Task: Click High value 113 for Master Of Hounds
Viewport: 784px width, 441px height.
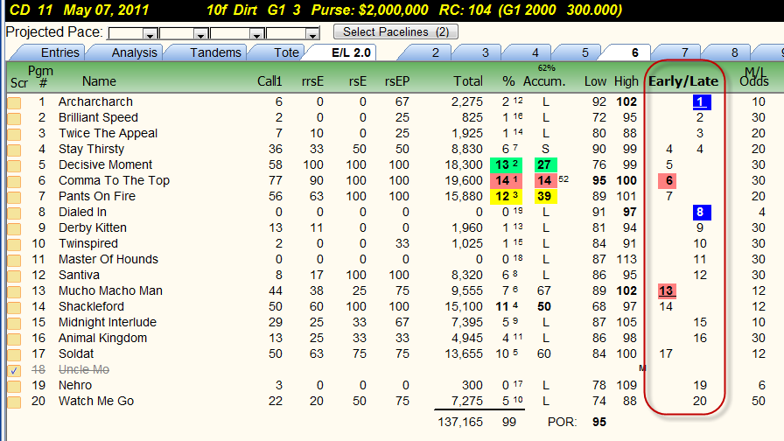Action: [626, 260]
